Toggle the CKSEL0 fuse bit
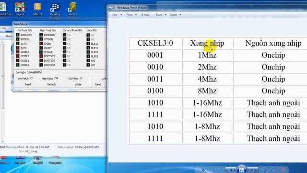 pyautogui.click(x=18, y=65)
